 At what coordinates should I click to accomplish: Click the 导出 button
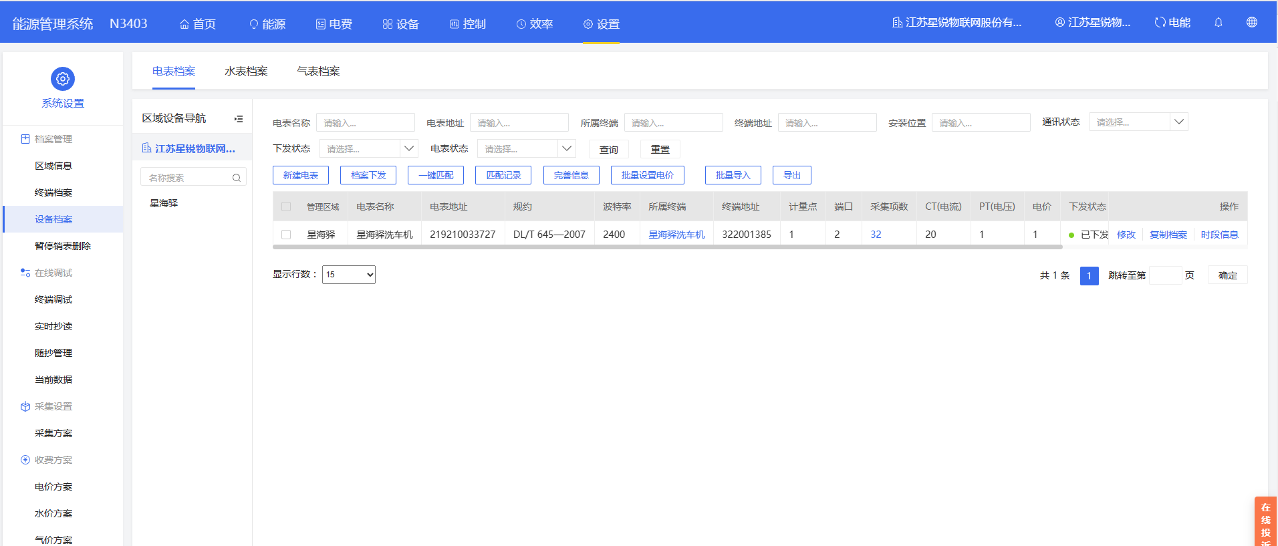coord(792,175)
